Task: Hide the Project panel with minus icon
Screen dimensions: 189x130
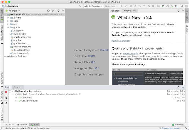Action: [63, 11]
